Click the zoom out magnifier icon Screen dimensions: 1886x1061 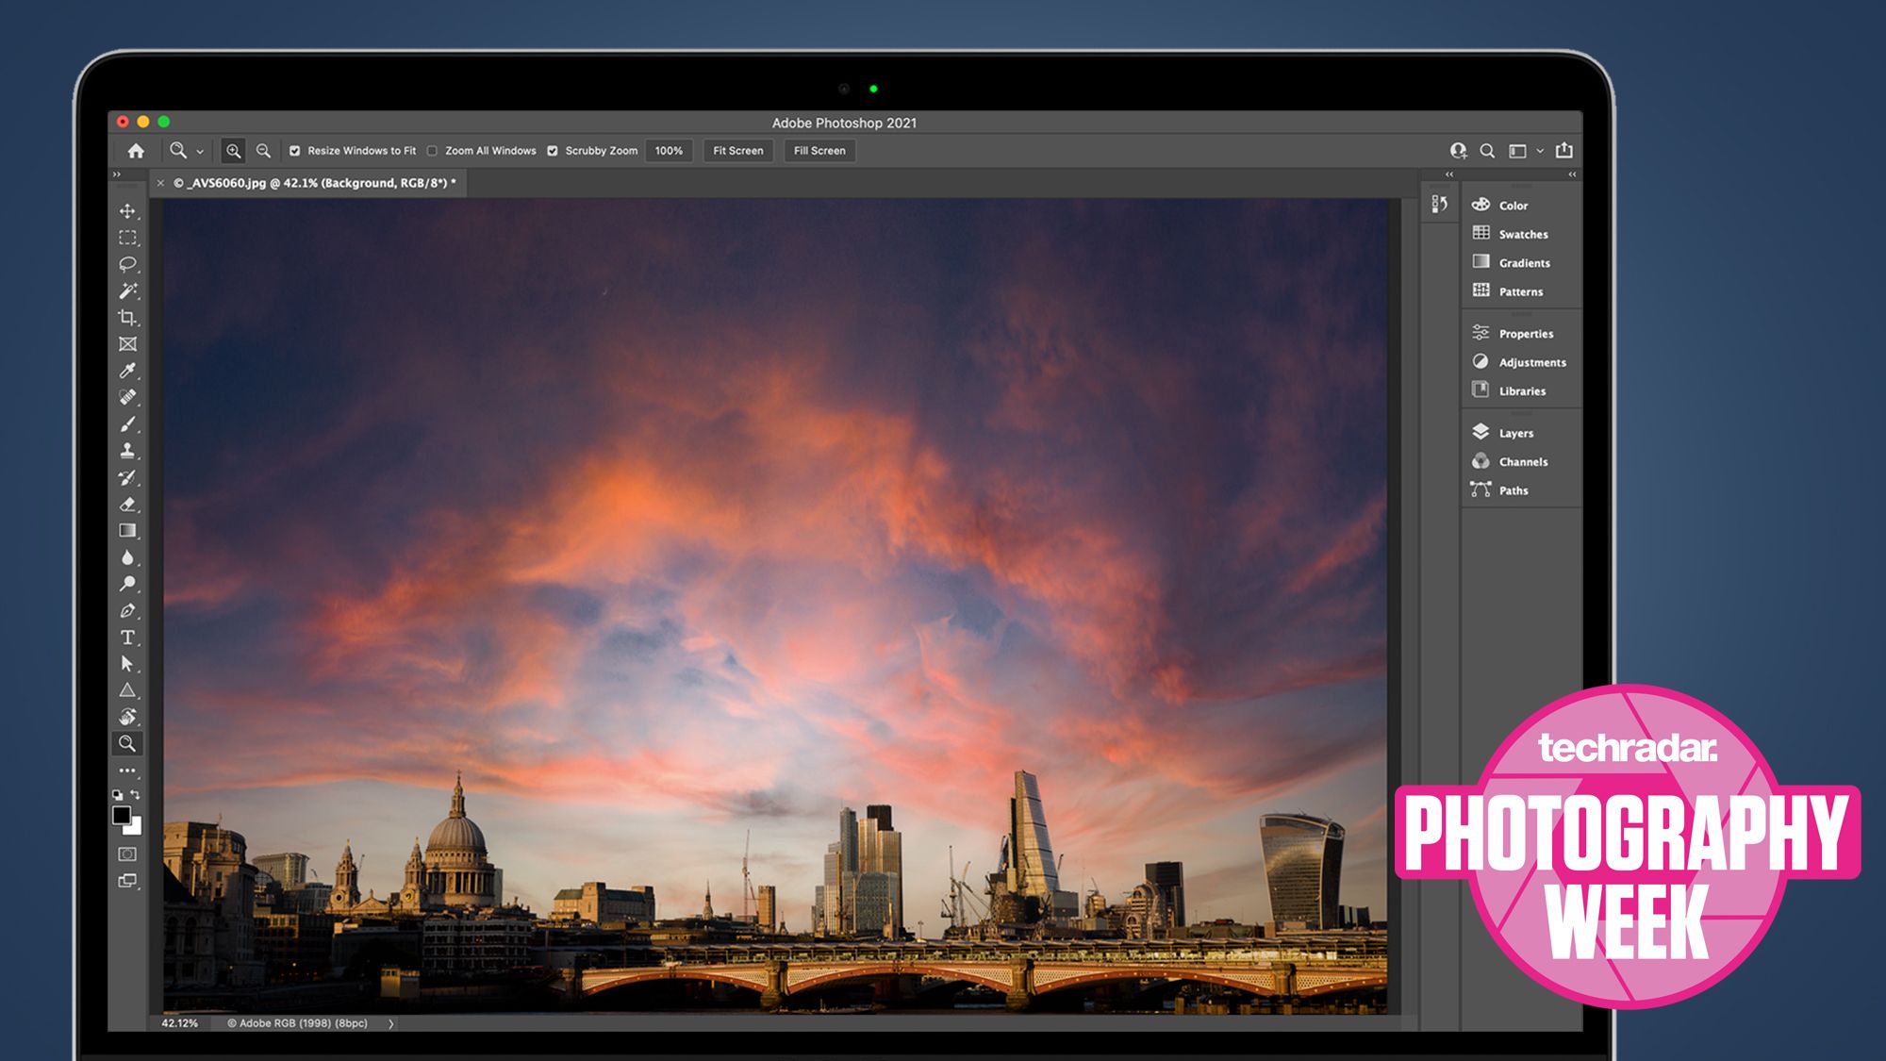[264, 151]
